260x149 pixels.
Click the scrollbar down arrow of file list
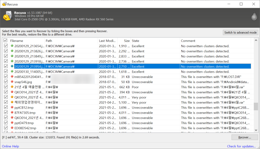tap(256, 130)
